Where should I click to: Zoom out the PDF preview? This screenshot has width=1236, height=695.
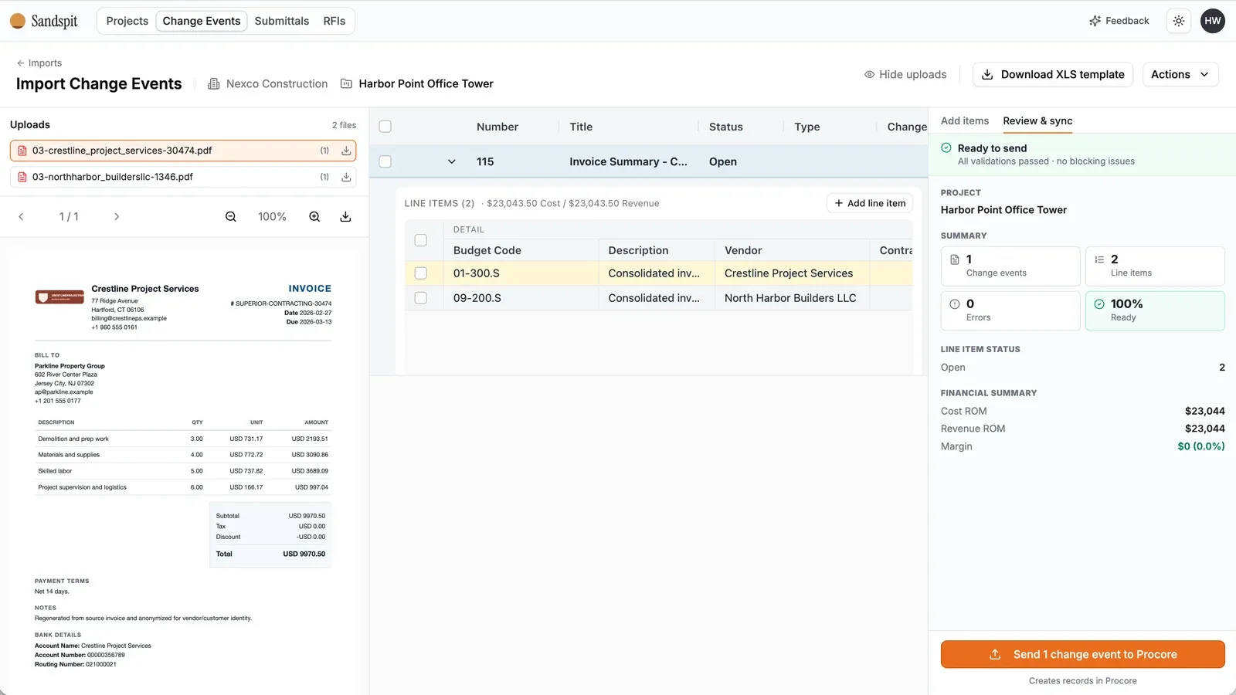(231, 217)
